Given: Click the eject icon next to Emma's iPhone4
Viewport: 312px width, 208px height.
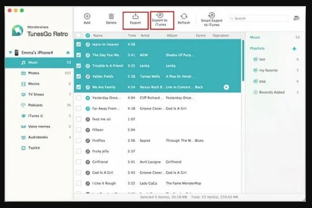Looking at the screenshot, I should [68, 52].
